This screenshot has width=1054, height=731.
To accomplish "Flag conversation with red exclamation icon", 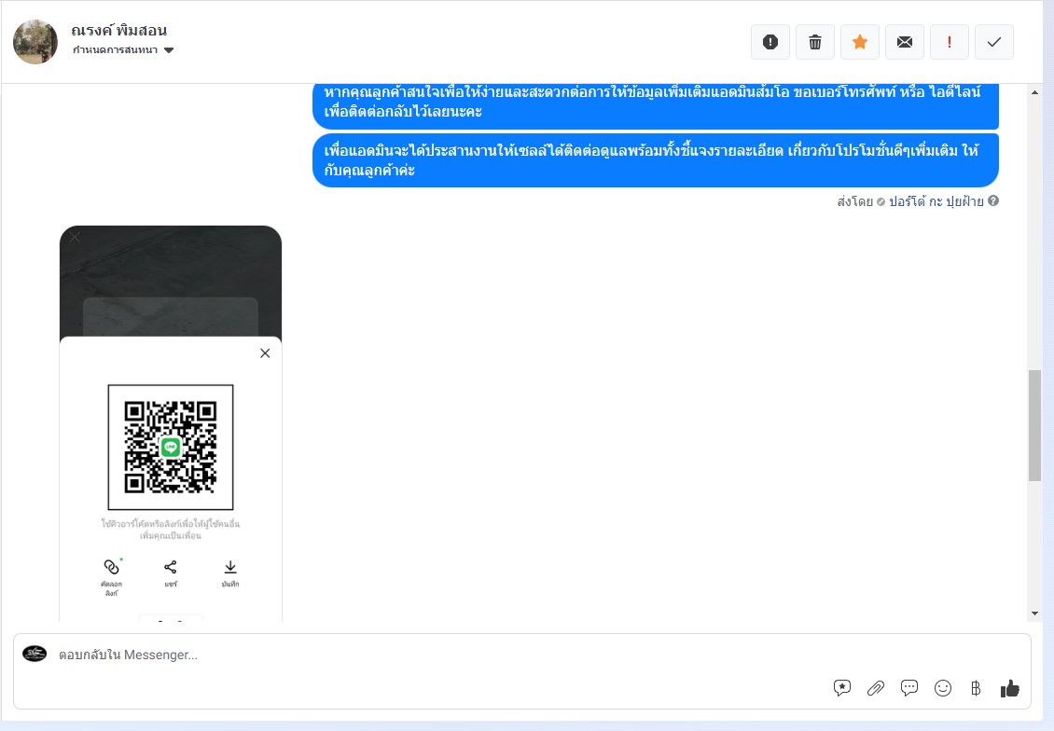I will pyautogui.click(x=950, y=42).
